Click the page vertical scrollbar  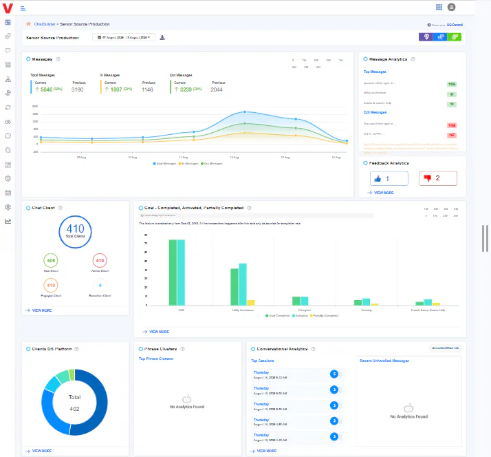[x=485, y=238]
